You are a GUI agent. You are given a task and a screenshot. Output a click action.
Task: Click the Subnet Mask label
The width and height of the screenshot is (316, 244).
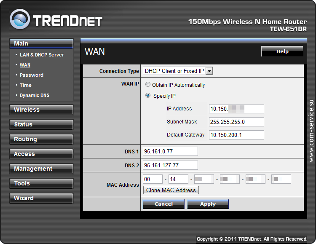[x=182, y=122]
